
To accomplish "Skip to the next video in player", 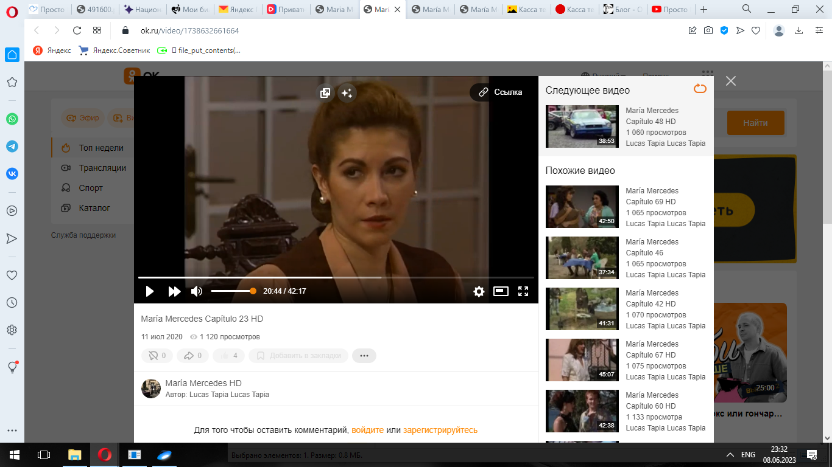I will tap(174, 291).
